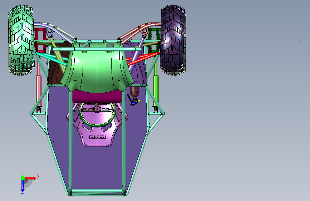This screenshot has height=201, width=310.
Task: Select the magenta dashboard panel
Action: [x=97, y=97]
